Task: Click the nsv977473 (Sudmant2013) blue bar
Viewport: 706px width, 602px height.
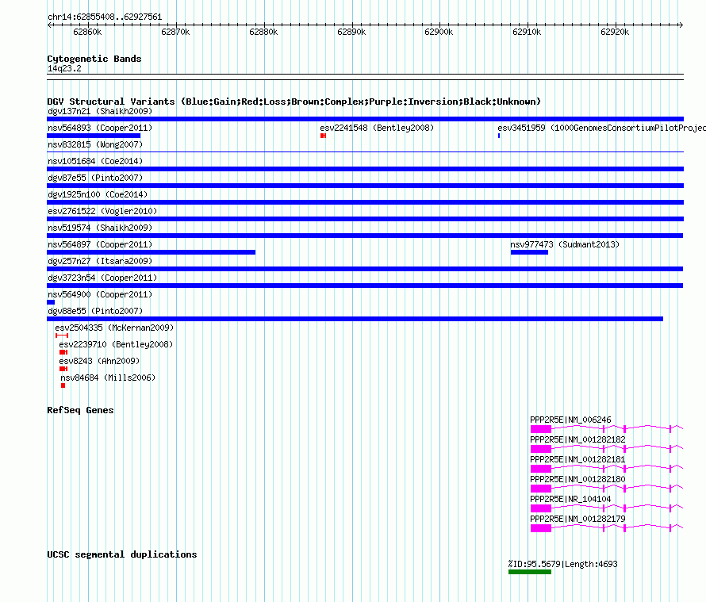Action: tap(530, 252)
